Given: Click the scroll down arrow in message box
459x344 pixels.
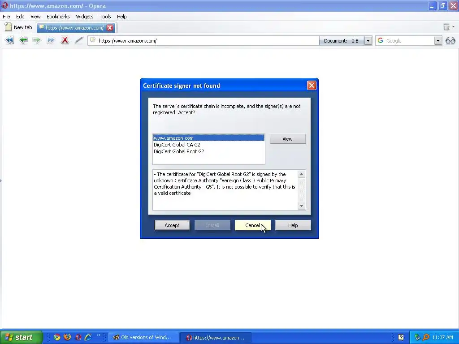Looking at the screenshot, I should click(x=301, y=206).
